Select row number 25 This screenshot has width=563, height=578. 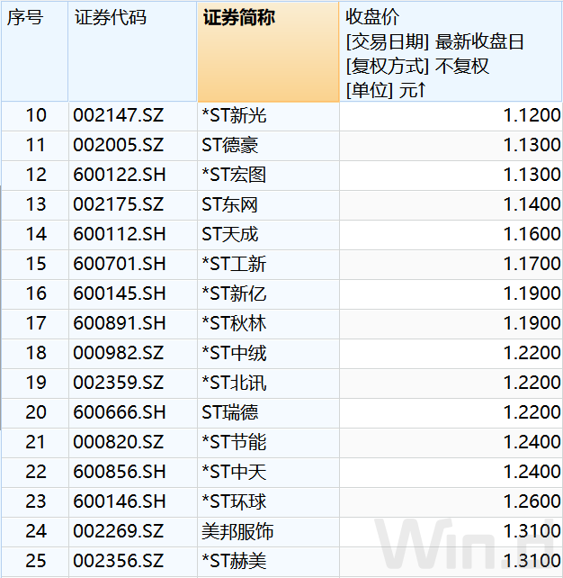34,561
